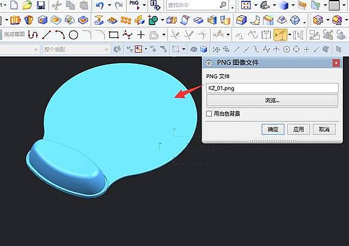This screenshot has height=246, width=349.
Task: Create a new file with the blank page icon
Action: (x=14, y=5)
